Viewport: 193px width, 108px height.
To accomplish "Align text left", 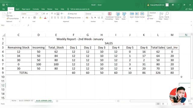I will 52,18.
